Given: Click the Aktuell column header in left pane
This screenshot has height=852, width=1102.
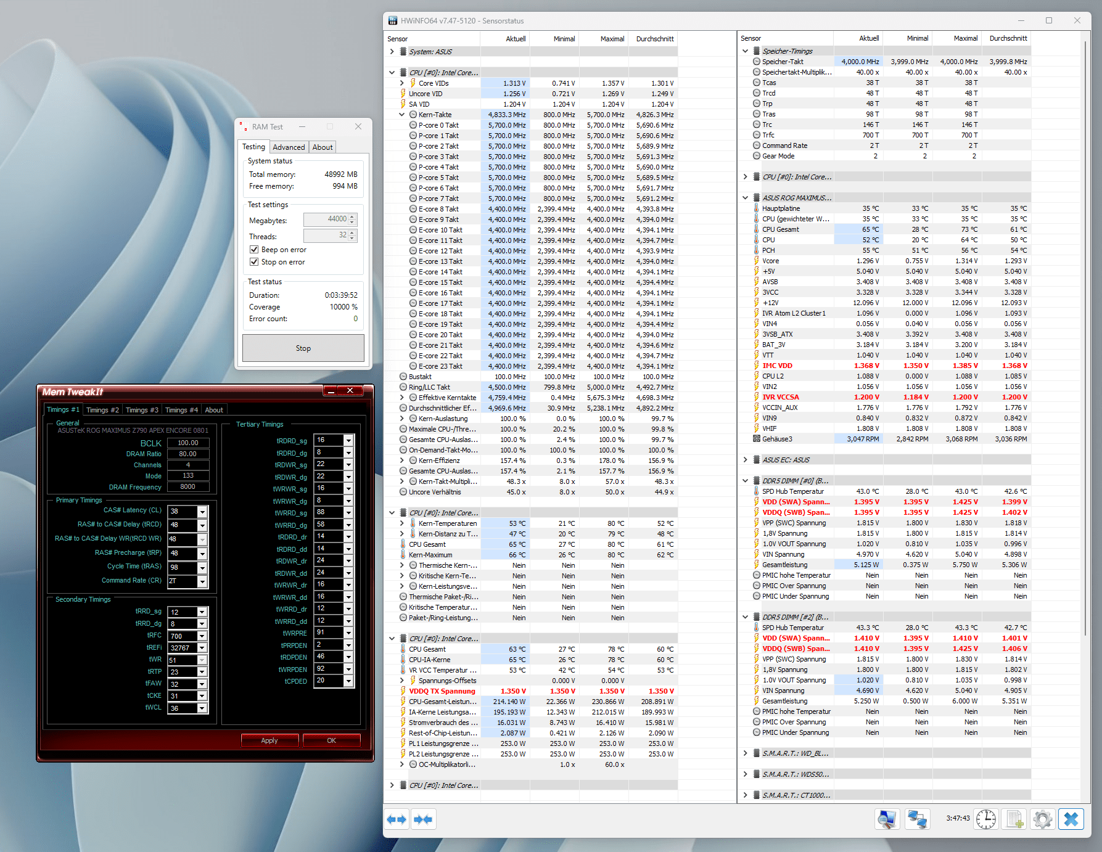Looking at the screenshot, I should click(505, 39).
